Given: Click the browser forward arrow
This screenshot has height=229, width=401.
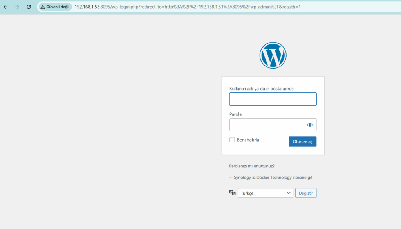Looking at the screenshot, I should pos(17,7).
